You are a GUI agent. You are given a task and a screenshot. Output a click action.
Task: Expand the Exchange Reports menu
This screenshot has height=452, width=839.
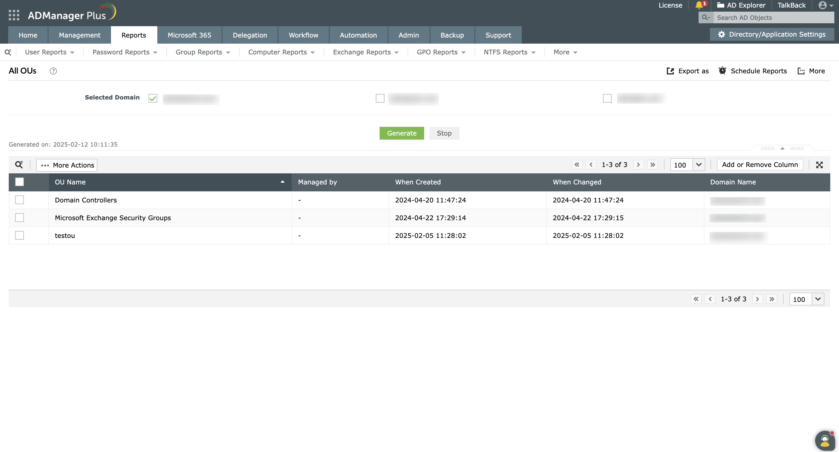[365, 52]
